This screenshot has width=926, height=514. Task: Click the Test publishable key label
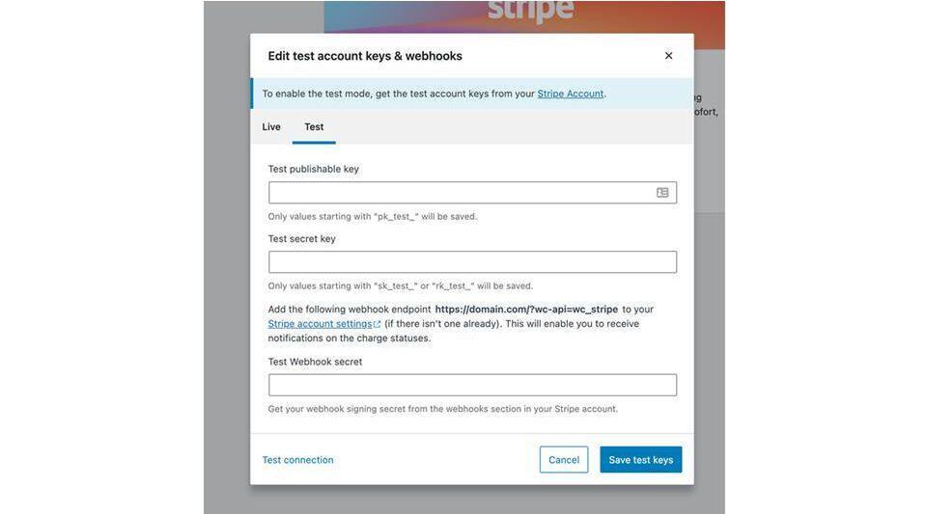pyautogui.click(x=313, y=169)
